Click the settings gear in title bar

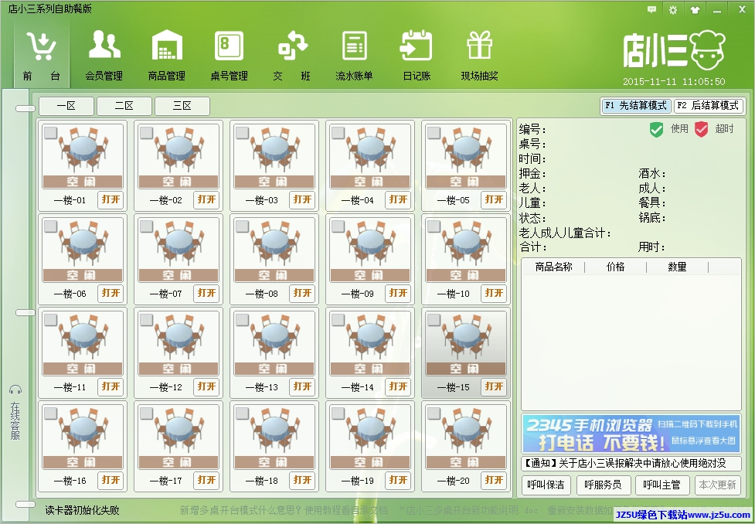pos(672,10)
